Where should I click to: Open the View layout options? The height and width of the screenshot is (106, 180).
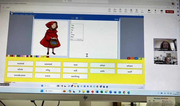coord(131,11)
